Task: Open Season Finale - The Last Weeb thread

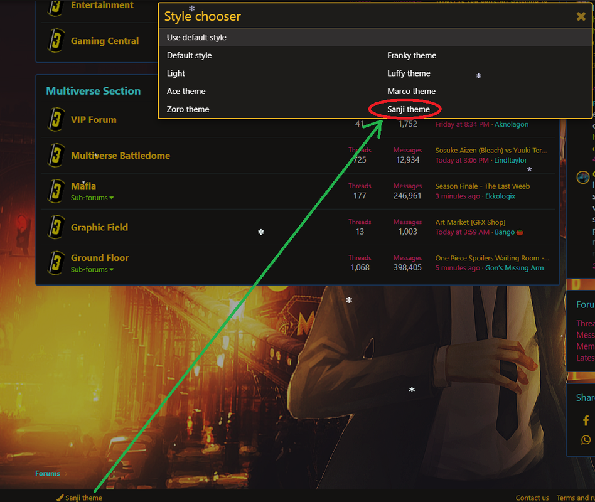Action: click(482, 186)
